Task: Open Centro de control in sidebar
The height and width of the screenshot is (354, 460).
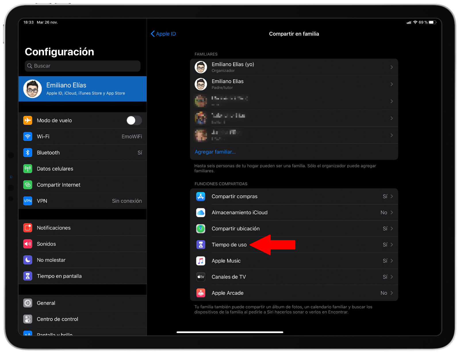Action: pos(83,319)
